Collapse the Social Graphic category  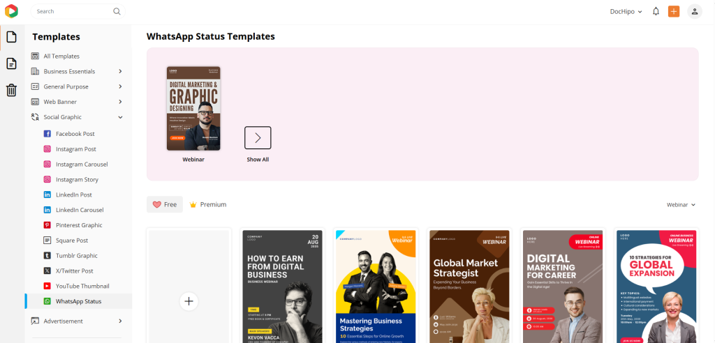pyautogui.click(x=120, y=117)
